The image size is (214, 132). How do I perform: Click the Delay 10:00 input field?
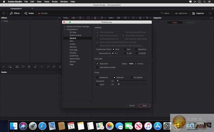pos(131,64)
